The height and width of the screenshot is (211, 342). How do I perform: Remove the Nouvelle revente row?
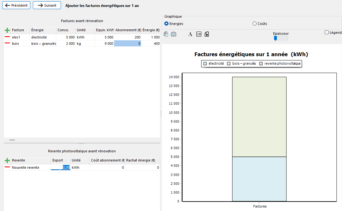click(7, 167)
